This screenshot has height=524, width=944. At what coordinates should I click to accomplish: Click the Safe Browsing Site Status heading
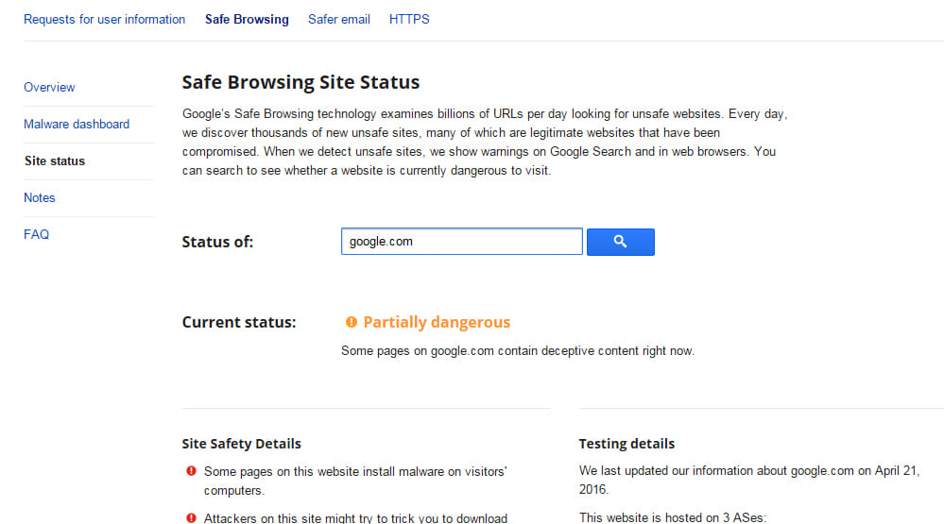(301, 82)
